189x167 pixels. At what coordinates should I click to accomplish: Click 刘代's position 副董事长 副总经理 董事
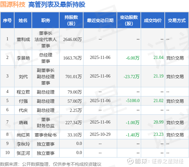coord(46,77)
